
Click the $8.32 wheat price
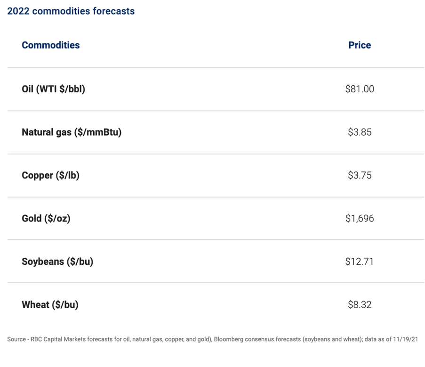point(360,305)
